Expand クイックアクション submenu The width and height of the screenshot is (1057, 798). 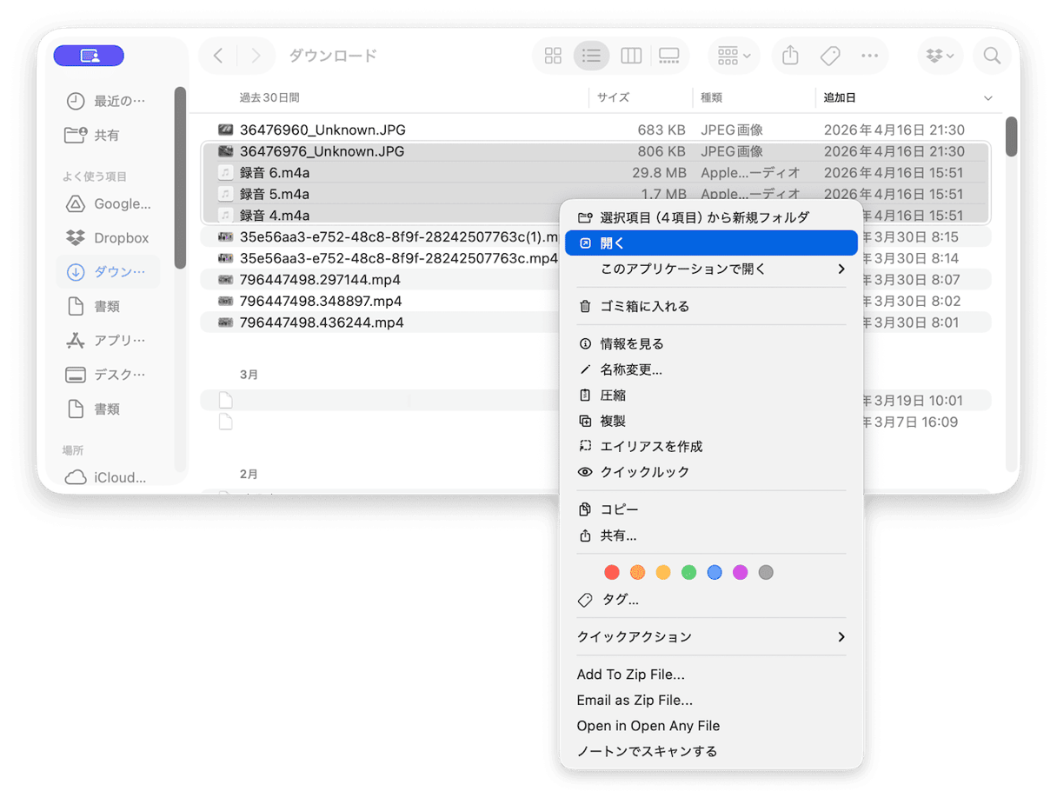pos(711,637)
